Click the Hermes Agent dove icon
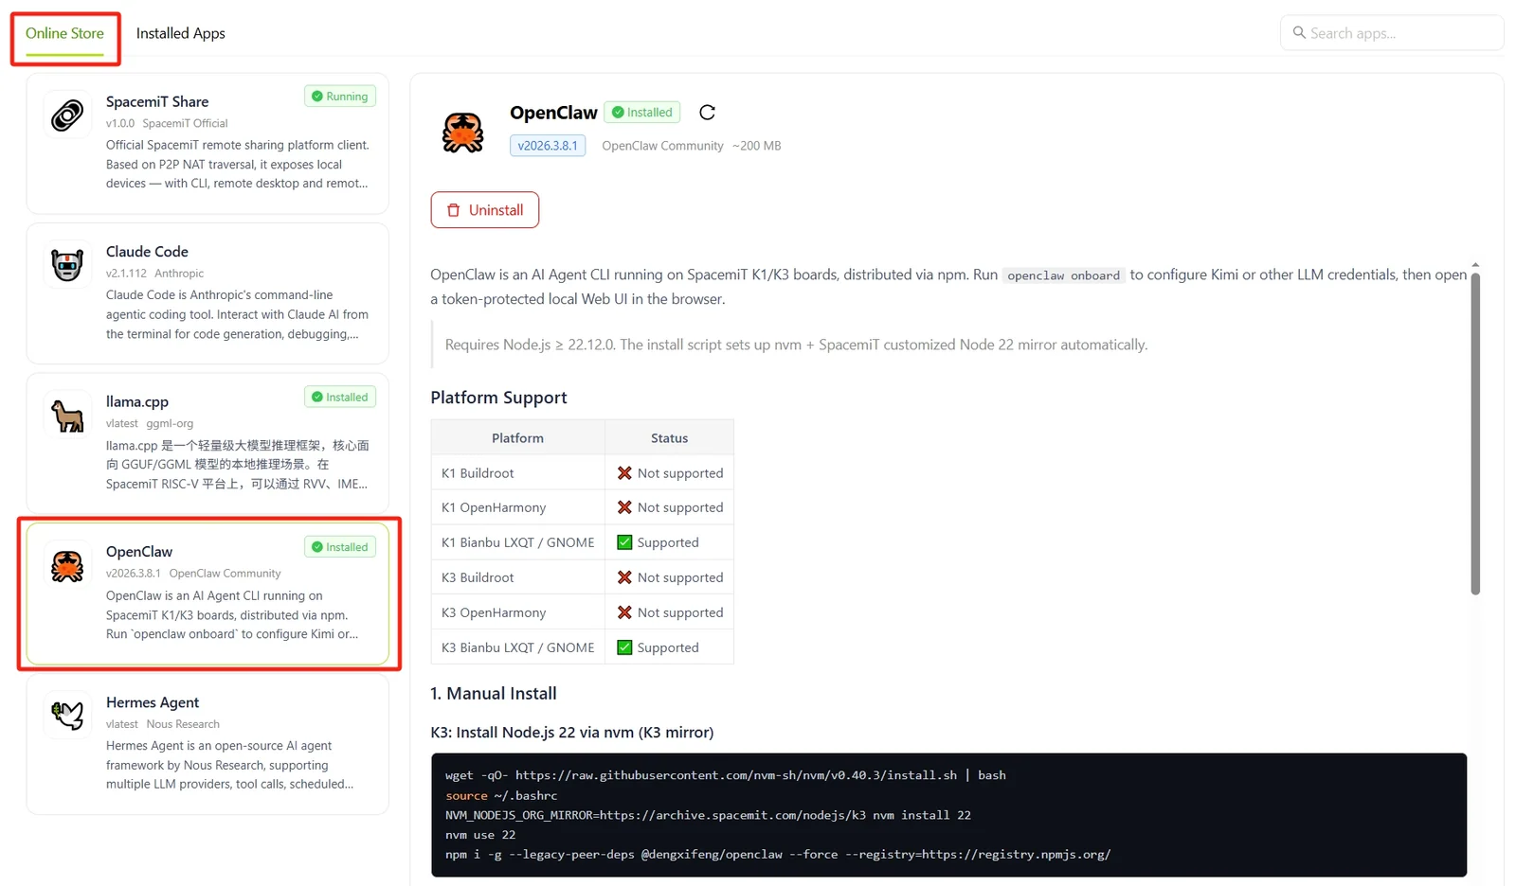The image size is (1516, 886). [67, 716]
